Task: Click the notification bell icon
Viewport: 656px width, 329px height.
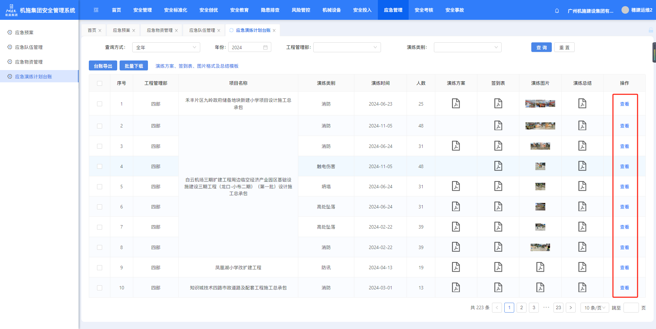Action: point(557,11)
